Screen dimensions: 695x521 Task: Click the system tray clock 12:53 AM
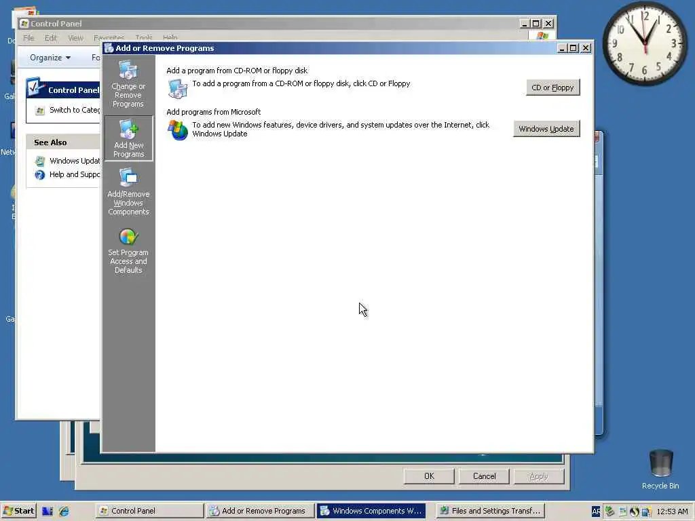coord(672,512)
